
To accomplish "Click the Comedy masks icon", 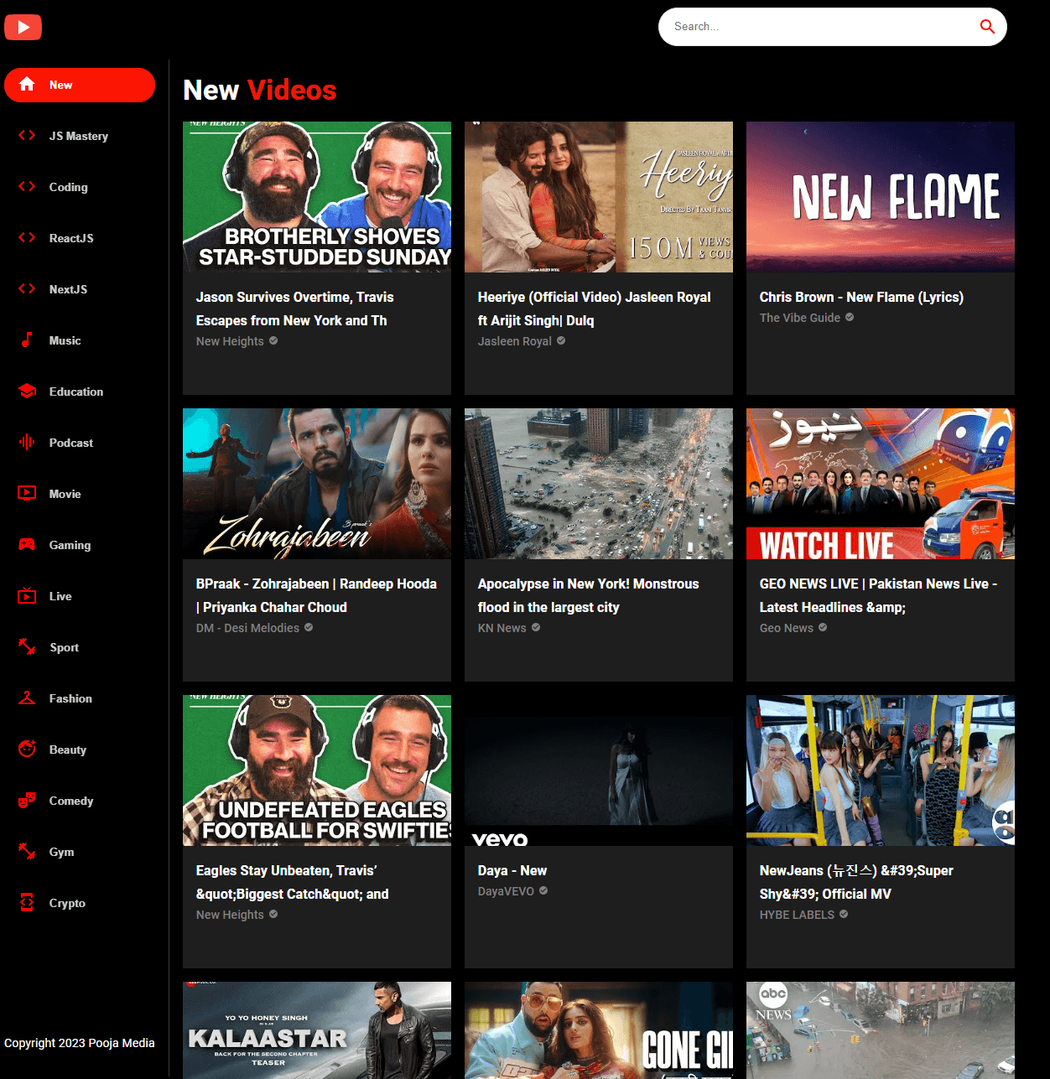I will click(27, 800).
